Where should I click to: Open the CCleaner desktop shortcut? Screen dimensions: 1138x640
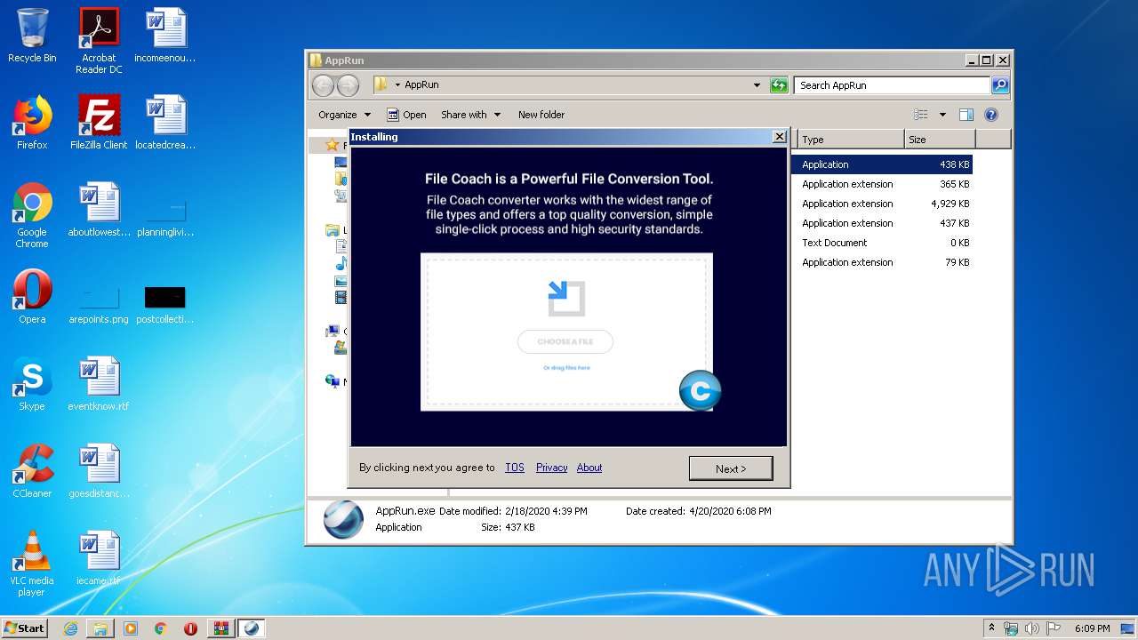(32, 471)
